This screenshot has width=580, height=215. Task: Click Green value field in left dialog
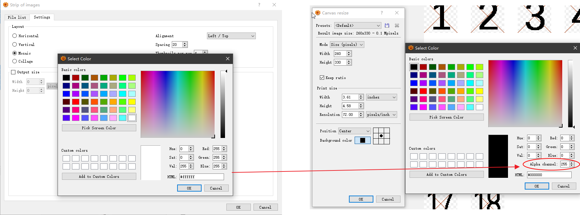click(217, 157)
